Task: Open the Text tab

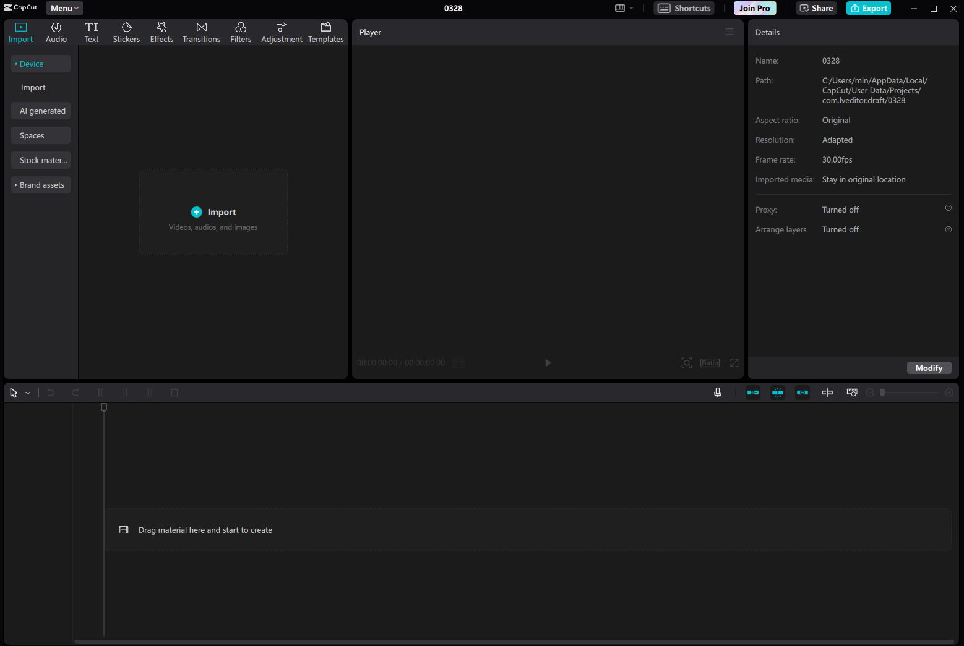Action: [92, 33]
